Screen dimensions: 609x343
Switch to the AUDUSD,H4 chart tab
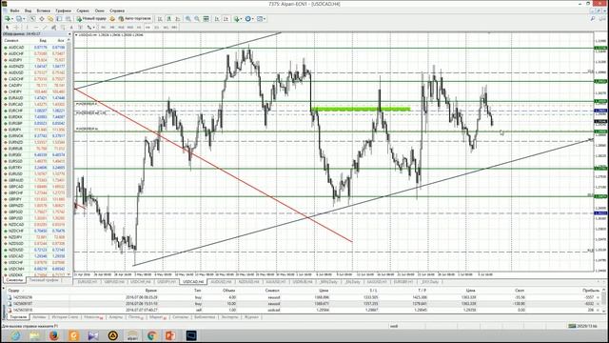click(x=221, y=282)
